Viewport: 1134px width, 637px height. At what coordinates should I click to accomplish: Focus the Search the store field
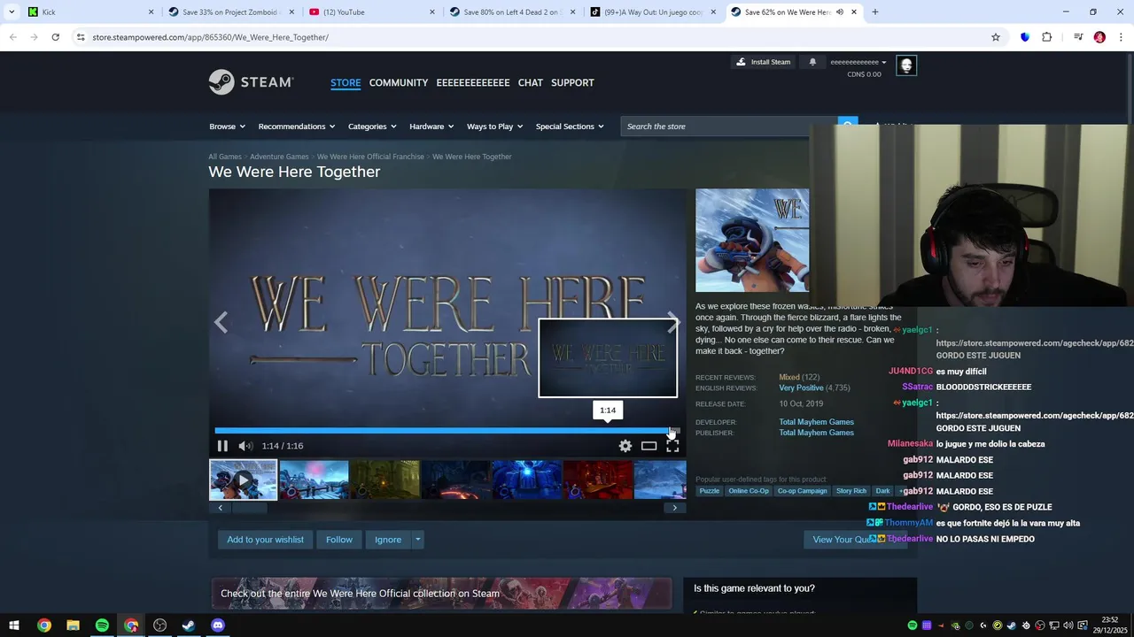pyautogui.click(x=729, y=127)
